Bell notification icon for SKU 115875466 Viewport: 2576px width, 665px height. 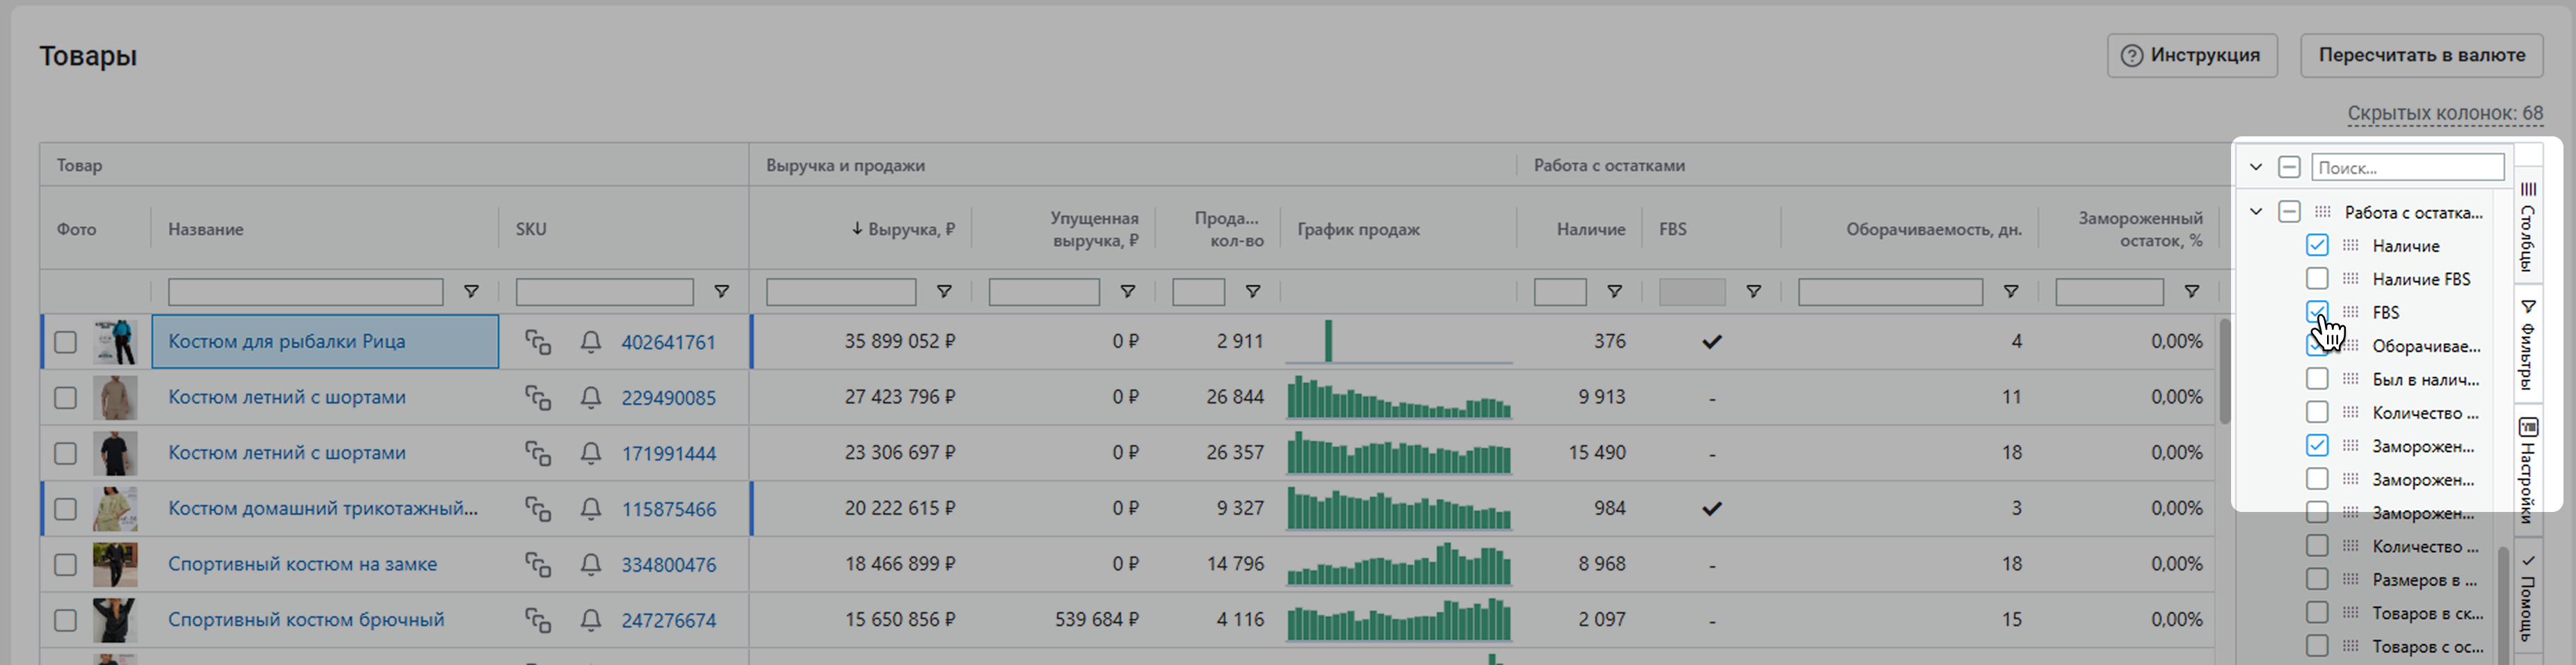(591, 509)
